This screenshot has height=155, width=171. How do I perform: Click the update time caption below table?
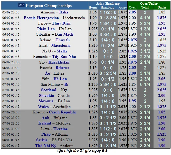(x=82, y=151)
